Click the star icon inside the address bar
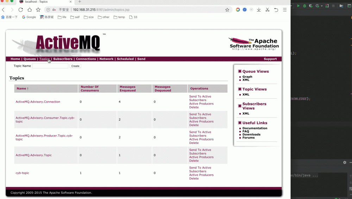 point(227,9)
